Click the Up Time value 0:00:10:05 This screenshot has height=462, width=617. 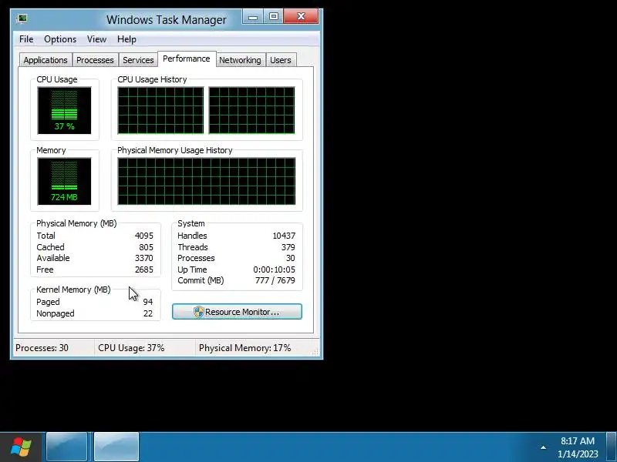coord(275,269)
